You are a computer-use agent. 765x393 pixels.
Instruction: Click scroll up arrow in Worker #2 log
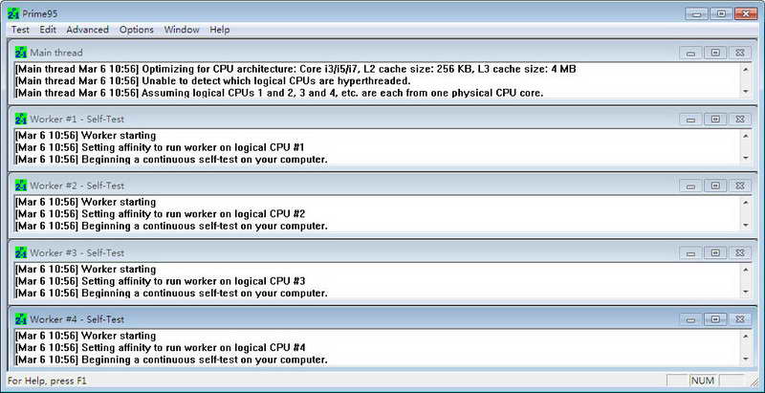pos(746,203)
